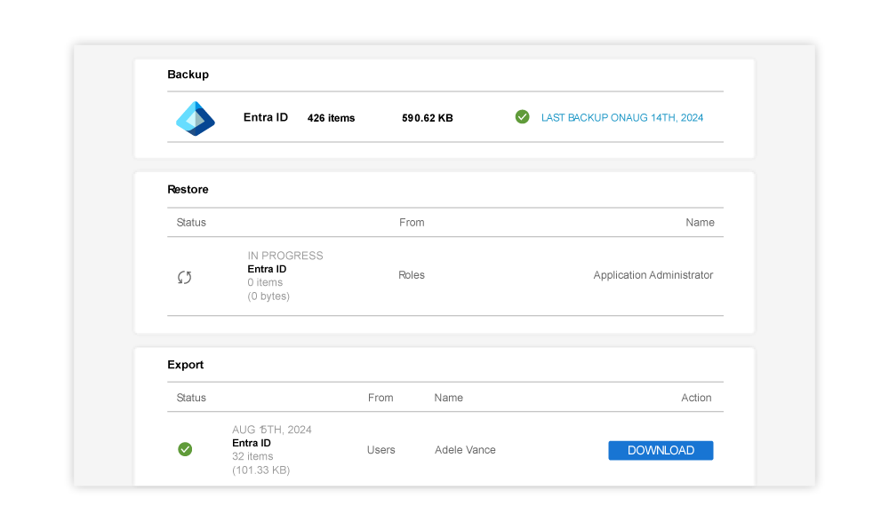Click the 'AUG 15TH, 2024' export date
Viewport: 889px width, 529px height.
click(271, 430)
